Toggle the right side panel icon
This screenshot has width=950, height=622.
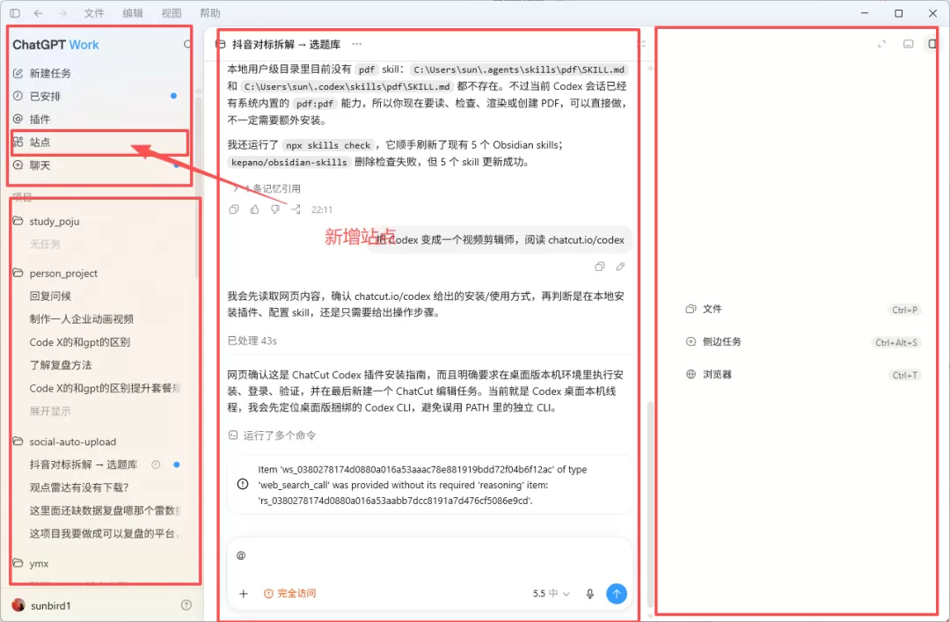tap(933, 44)
